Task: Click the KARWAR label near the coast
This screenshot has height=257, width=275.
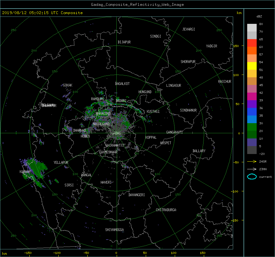Action: coord(25,171)
